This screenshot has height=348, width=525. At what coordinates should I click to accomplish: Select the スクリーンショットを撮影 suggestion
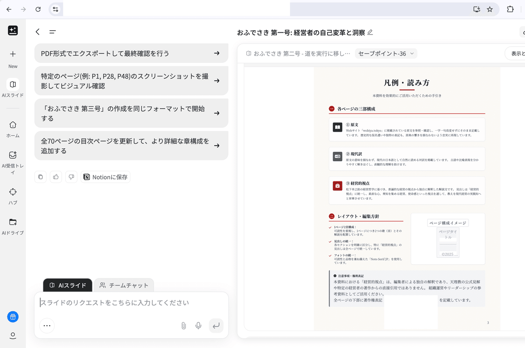[x=131, y=81]
